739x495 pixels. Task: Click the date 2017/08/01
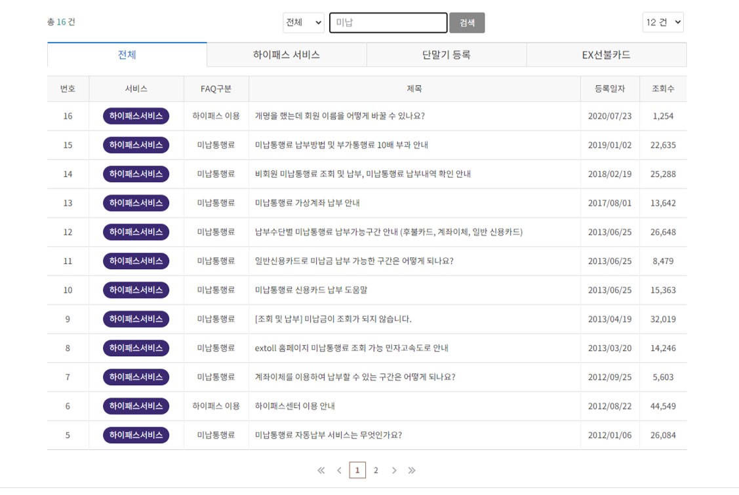[x=610, y=203]
